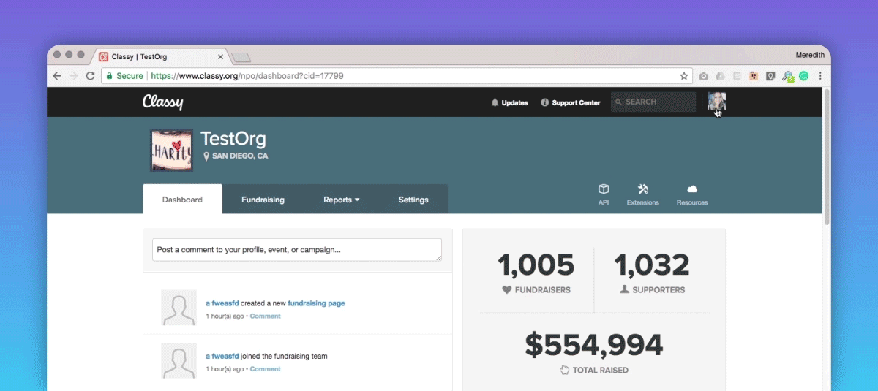Click the green Grammarly extension icon
This screenshot has height=391, width=878.
[x=803, y=76]
